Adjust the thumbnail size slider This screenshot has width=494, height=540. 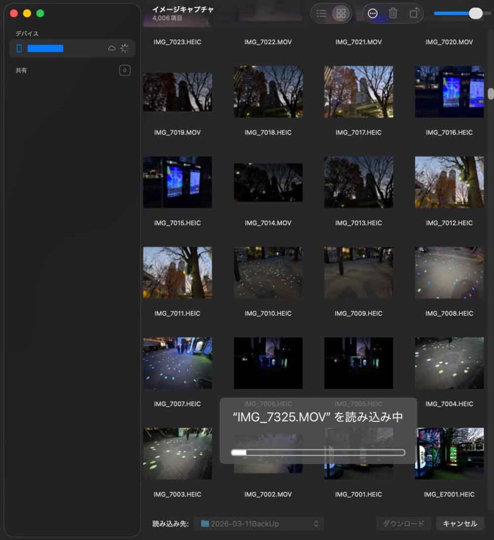[475, 14]
